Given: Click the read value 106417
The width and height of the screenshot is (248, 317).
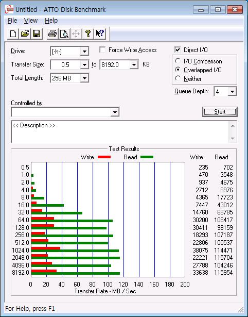Looking at the screenshot, I should [223, 220].
